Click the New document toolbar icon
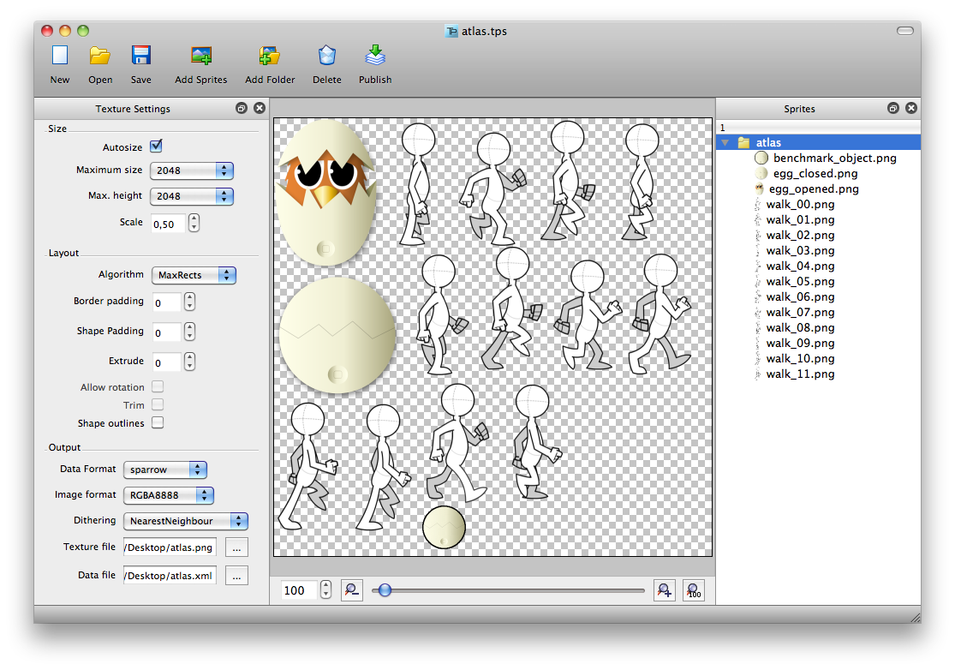This screenshot has width=955, height=670. point(60,57)
